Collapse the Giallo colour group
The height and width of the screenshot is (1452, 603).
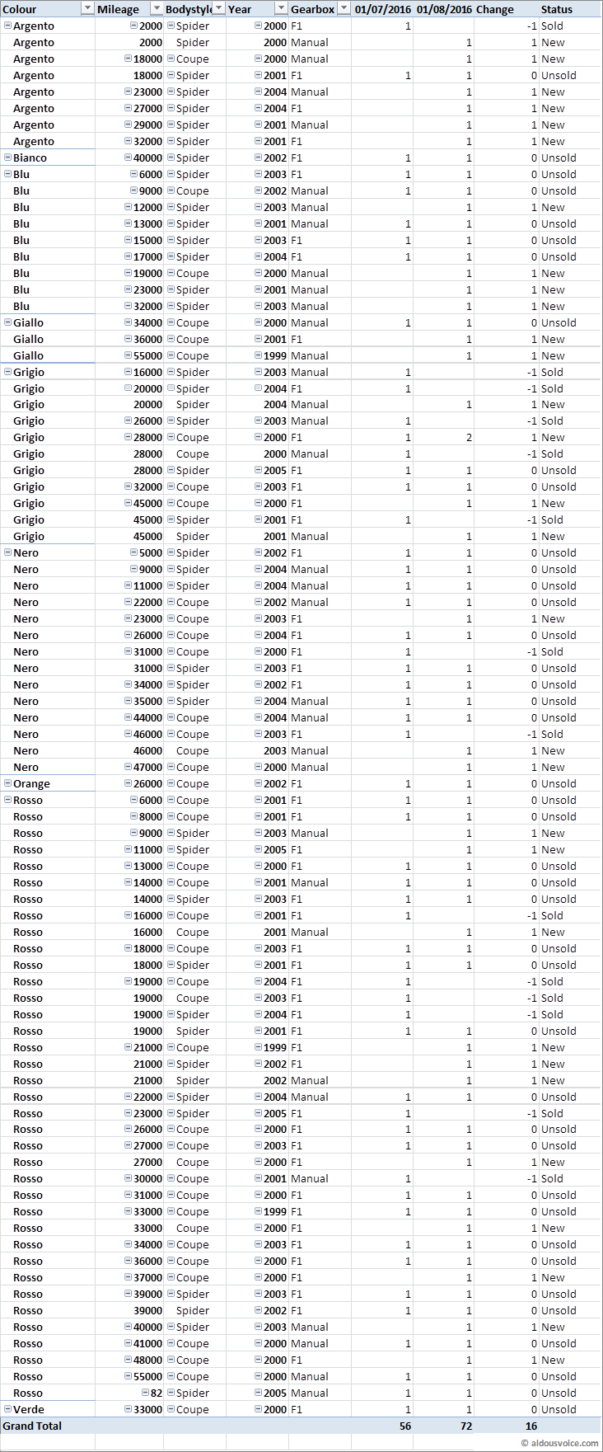tap(8, 322)
